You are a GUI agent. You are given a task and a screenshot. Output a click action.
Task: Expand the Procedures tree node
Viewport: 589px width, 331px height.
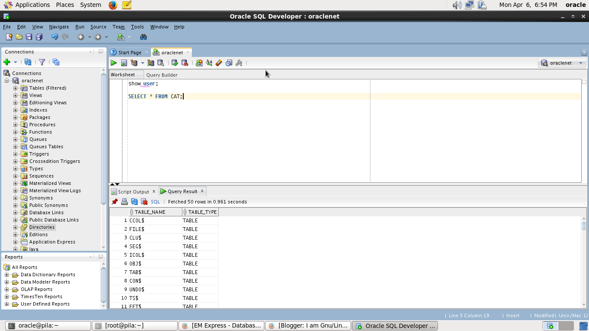pyautogui.click(x=16, y=125)
